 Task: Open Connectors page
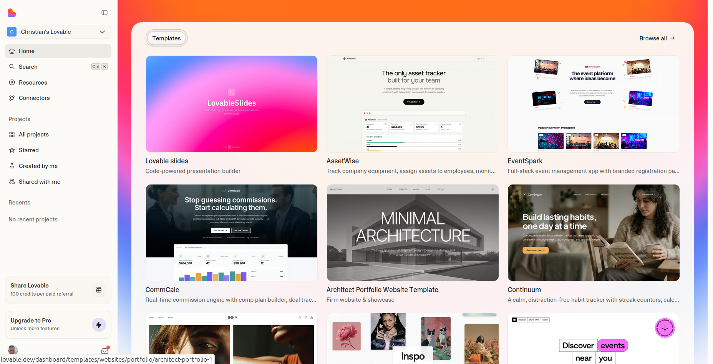click(58, 98)
